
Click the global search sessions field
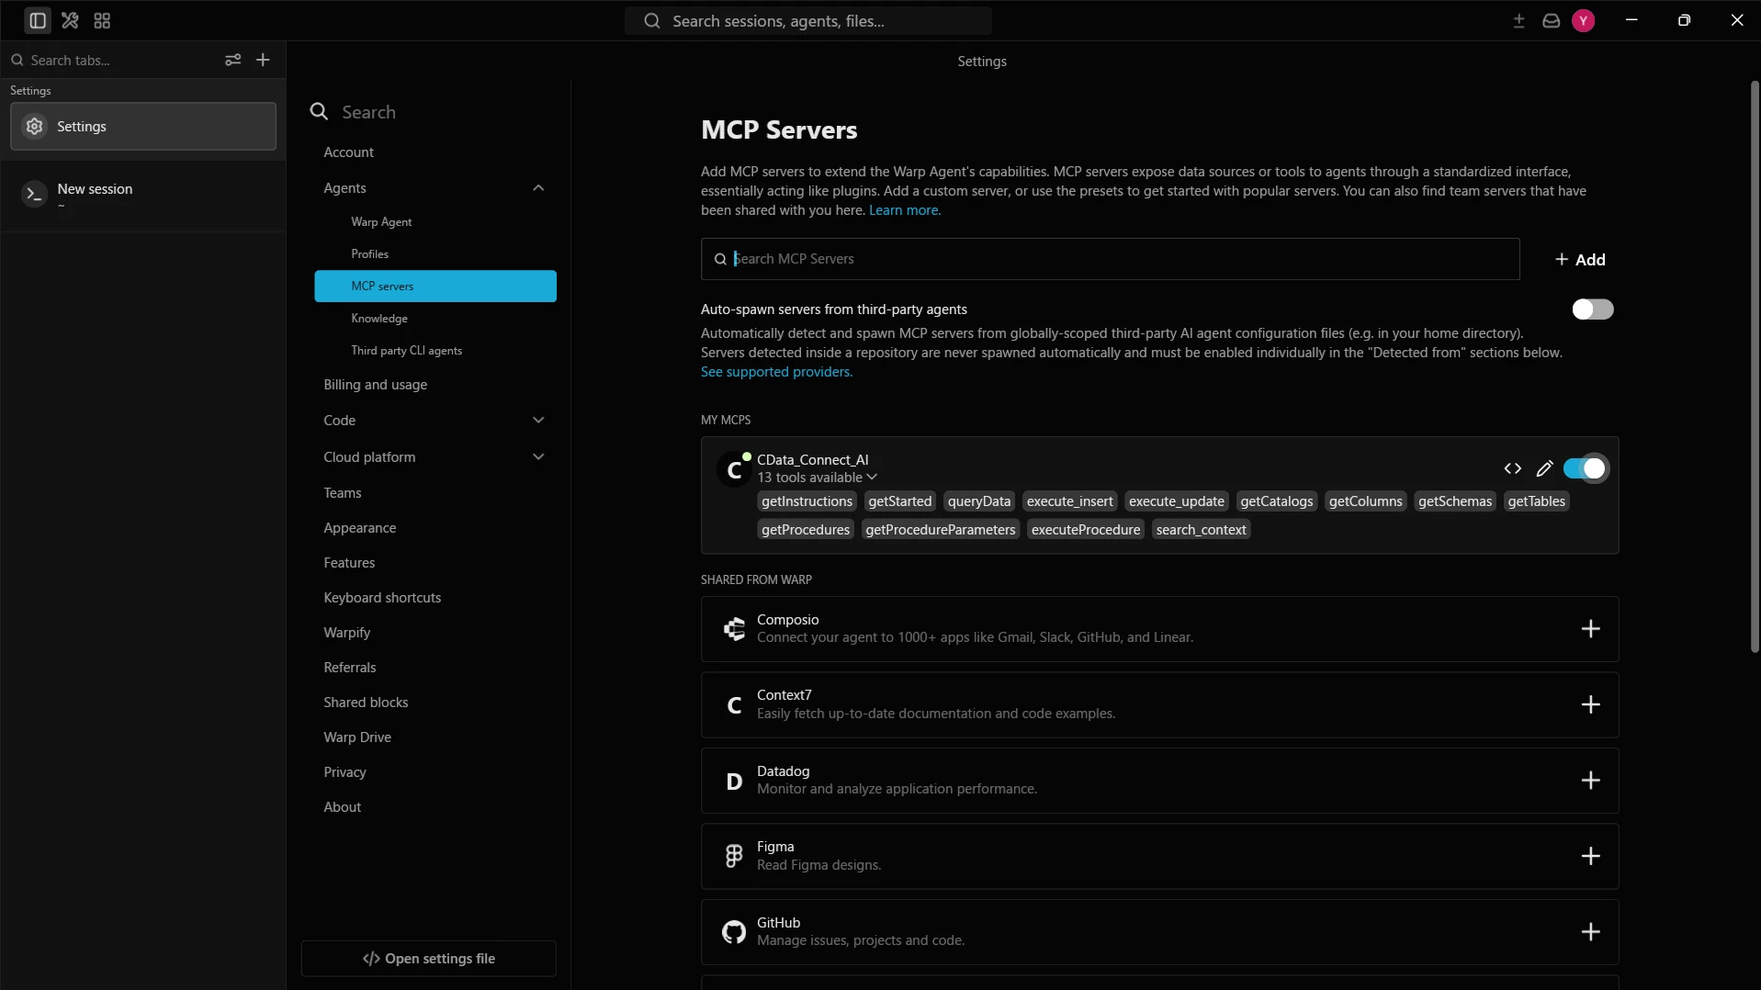coord(808,21)
